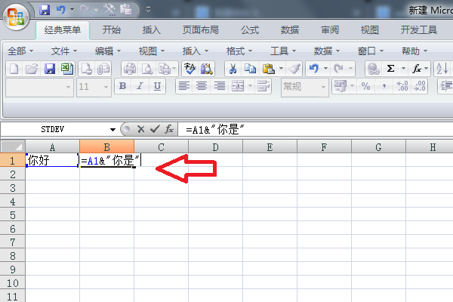The width and height of the screenshot is (453, 302).
Task: Open print preview magnifier icon
Action: [x=147, y=69]
